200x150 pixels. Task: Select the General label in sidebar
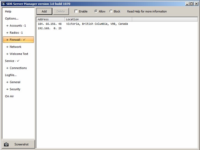click(15, 82)
